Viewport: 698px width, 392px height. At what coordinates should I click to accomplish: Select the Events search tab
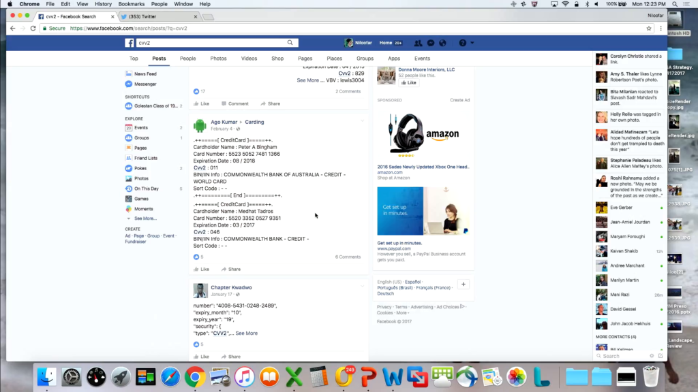coord(422,59)
